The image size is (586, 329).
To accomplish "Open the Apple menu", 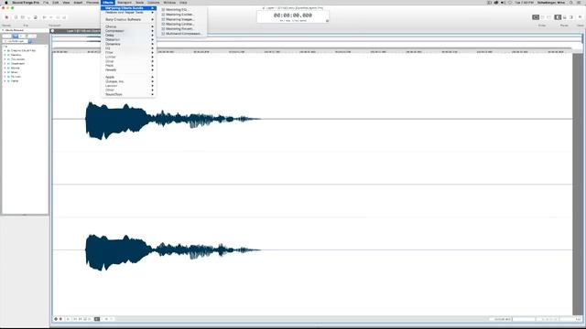I will coord(6,3).
